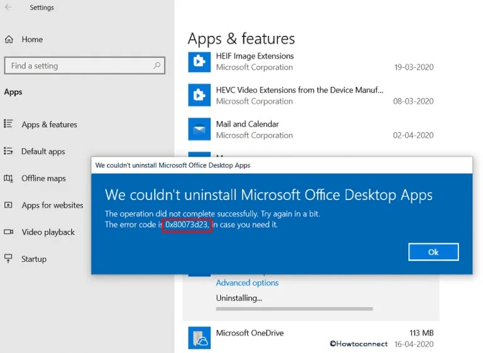
Task: Click the Mail and Calendar app icon
Action: tap(199, 129)
